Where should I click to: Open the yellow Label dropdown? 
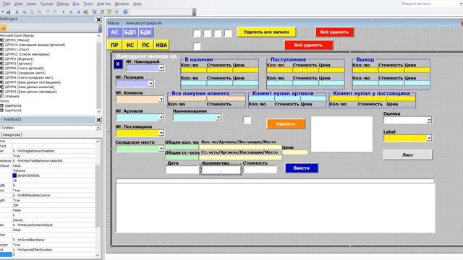point(429,138)
